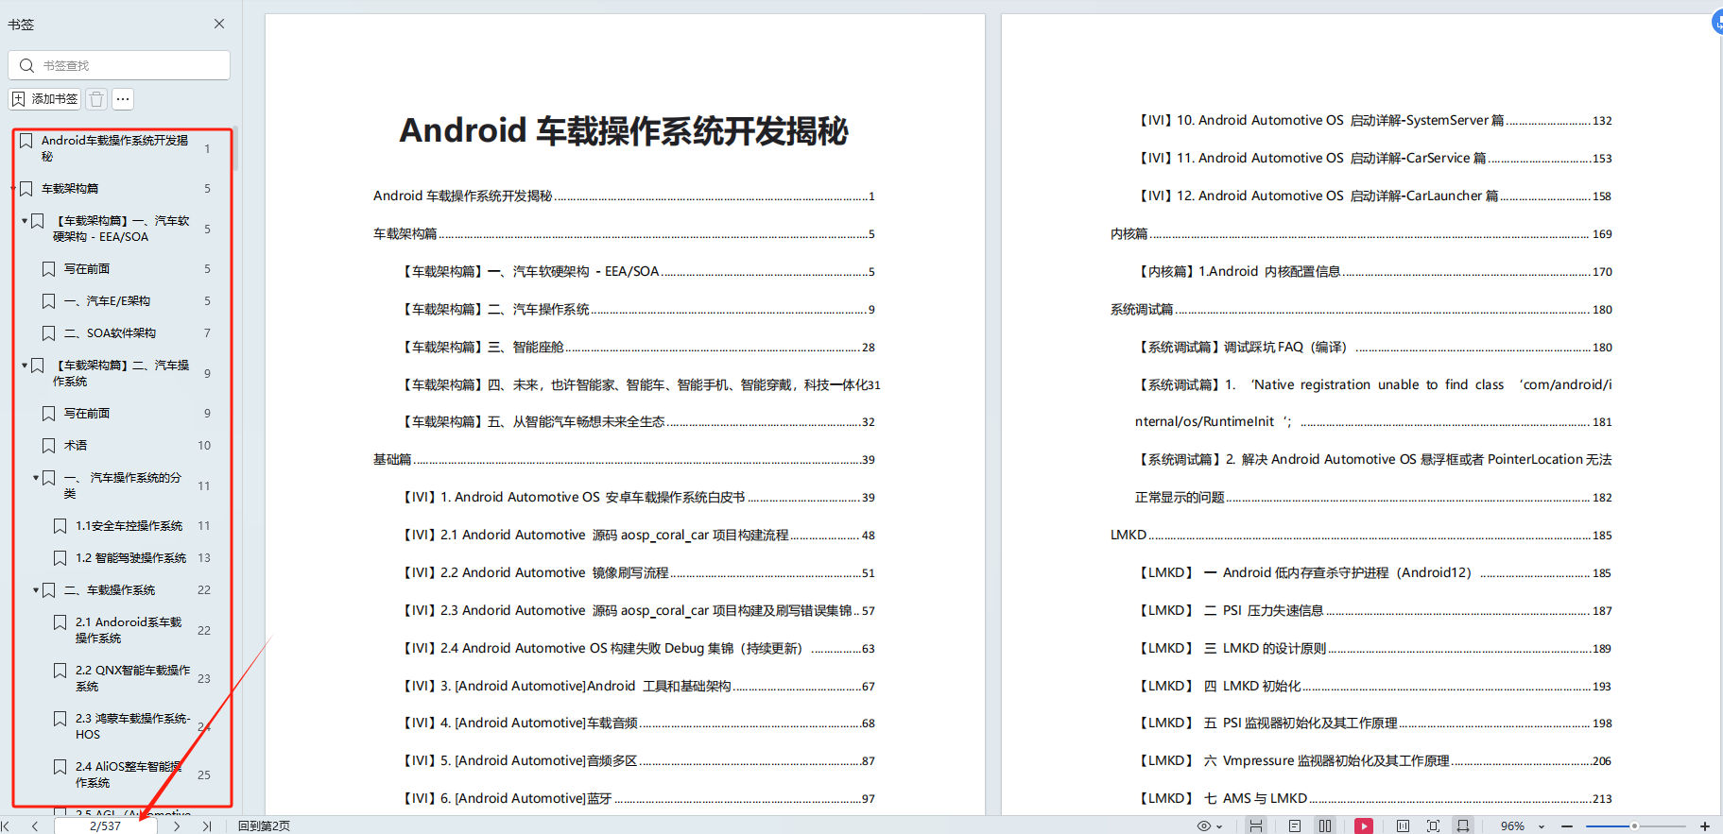The width and height of the screenshot is (1723, 834).
Task: Toggle the eye-protection mode icon
Action: [1203, 825]
